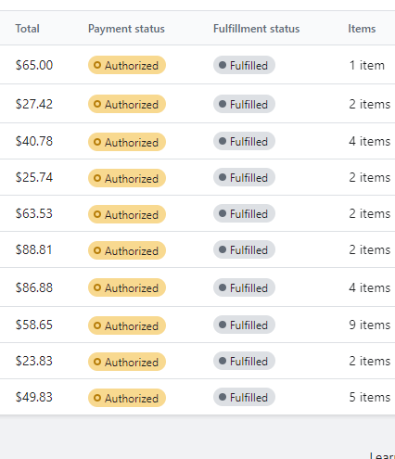
Task: Click the Fulfillment status column header
Action: [257, 29]
